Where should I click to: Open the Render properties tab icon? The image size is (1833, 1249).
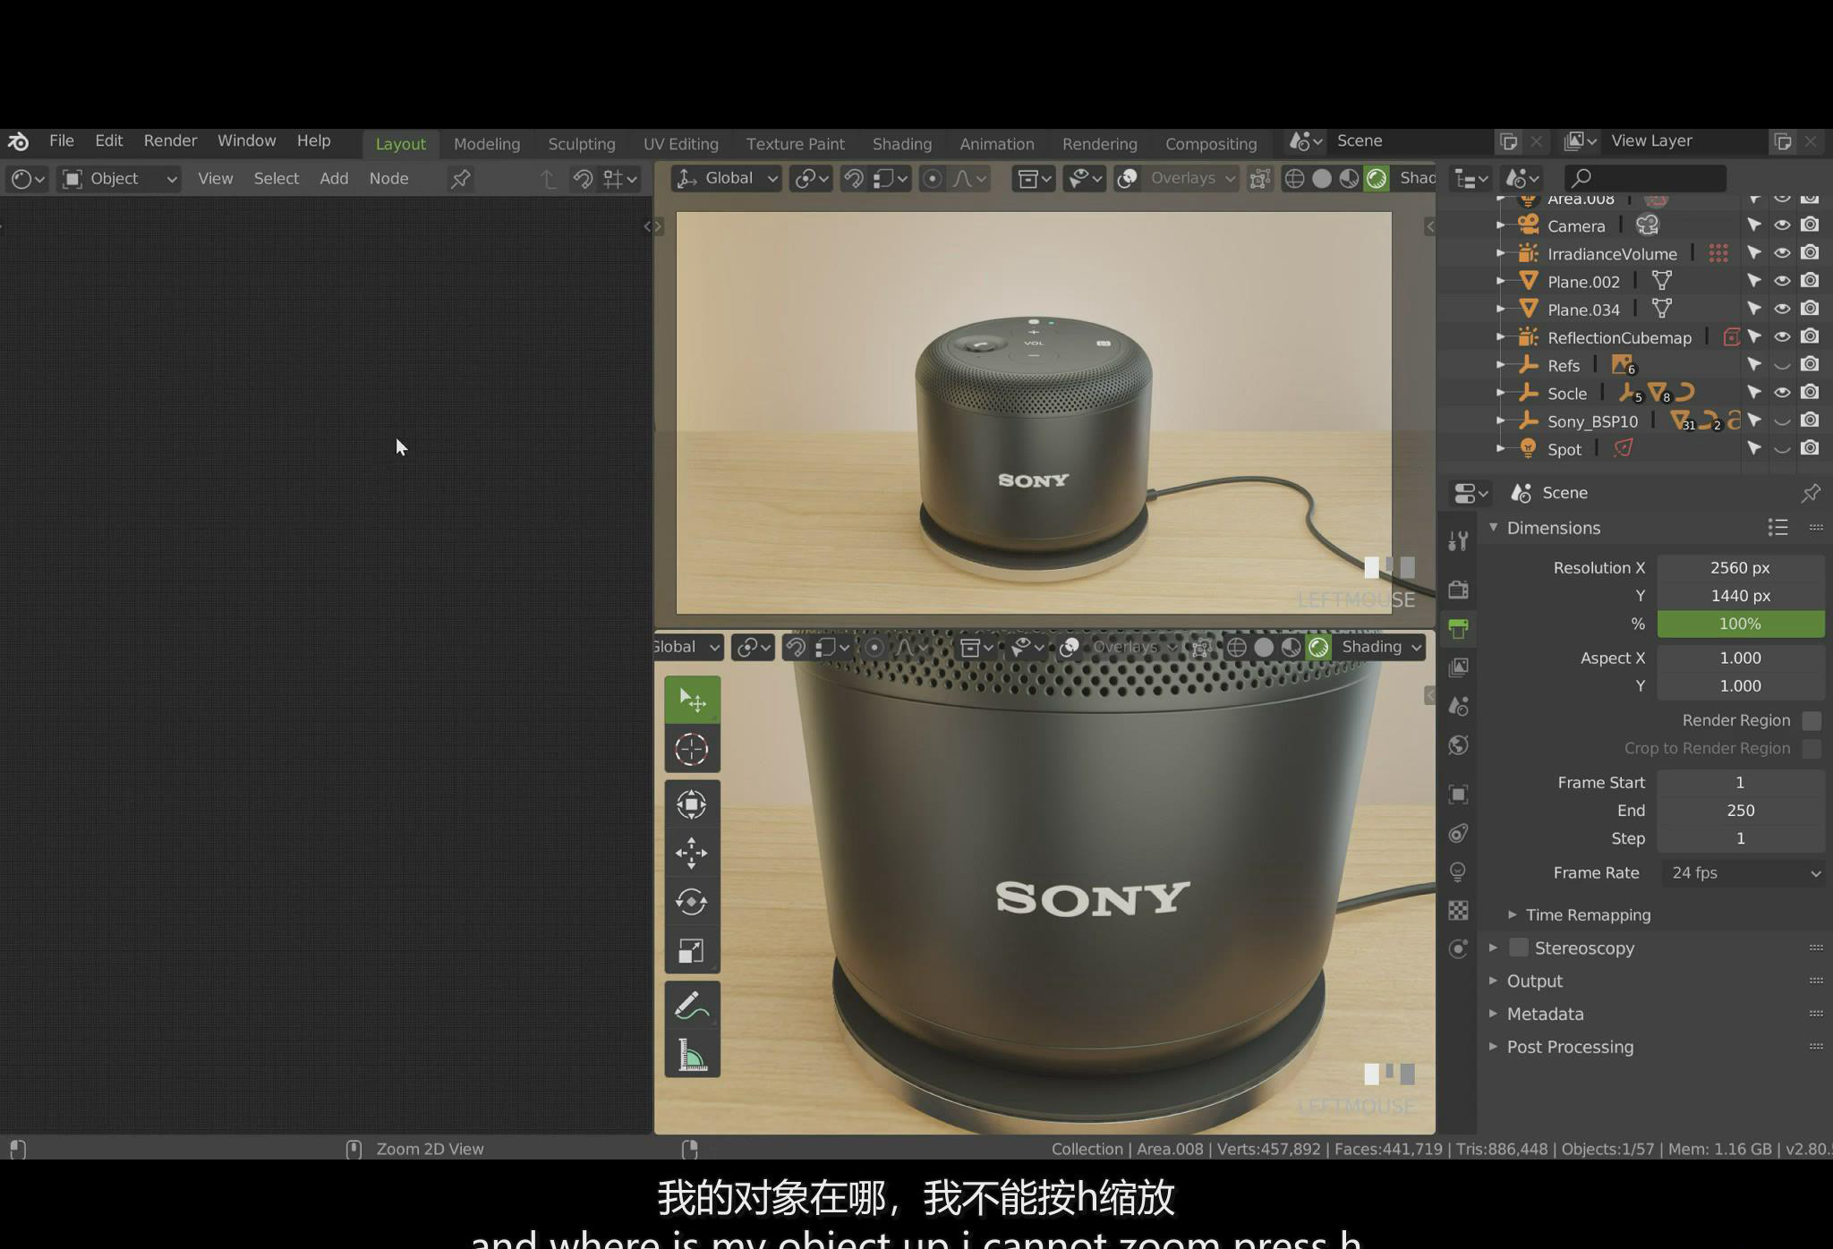pyautogui.click(x=1458, y=589)
